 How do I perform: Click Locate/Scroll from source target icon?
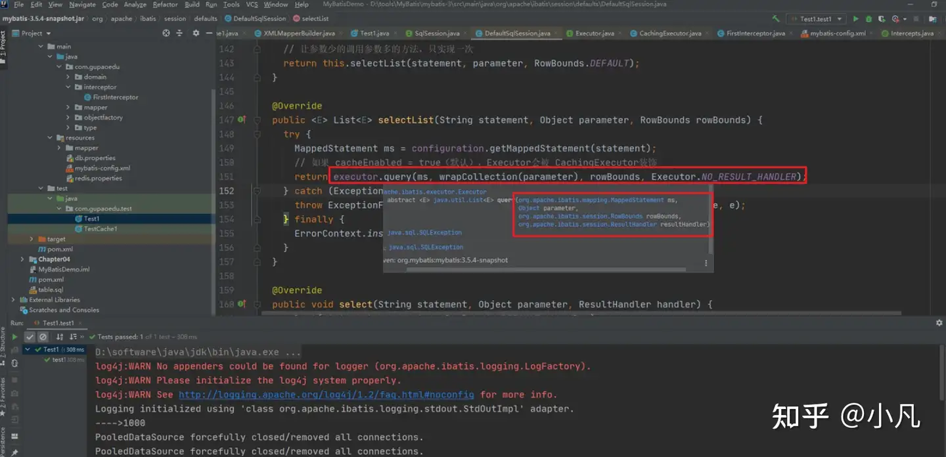point(166,33)
